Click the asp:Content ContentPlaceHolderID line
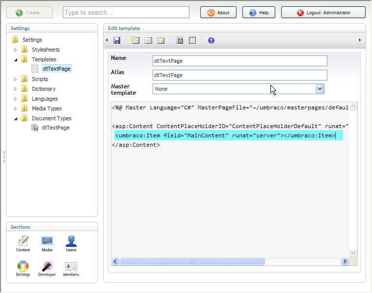 (x=230, y=126)
